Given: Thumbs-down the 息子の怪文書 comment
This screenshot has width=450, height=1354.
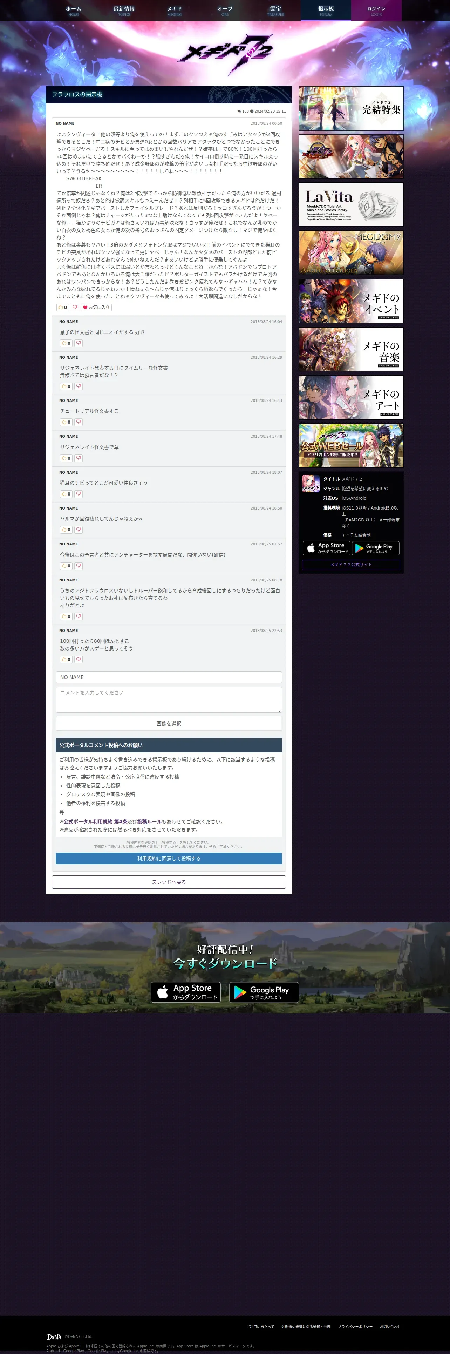Looking at the screenshot, I should [x=78, y=343].
